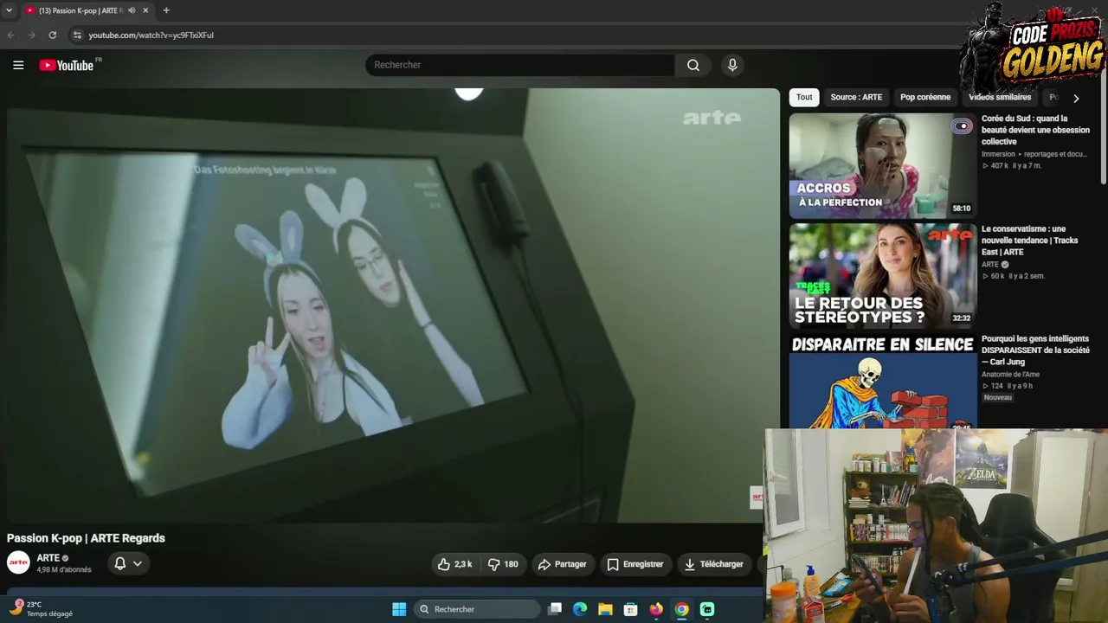The width and height of the screenshot is (1108, 623).
Task: Click the address bar URL
Action: point(151,35)
